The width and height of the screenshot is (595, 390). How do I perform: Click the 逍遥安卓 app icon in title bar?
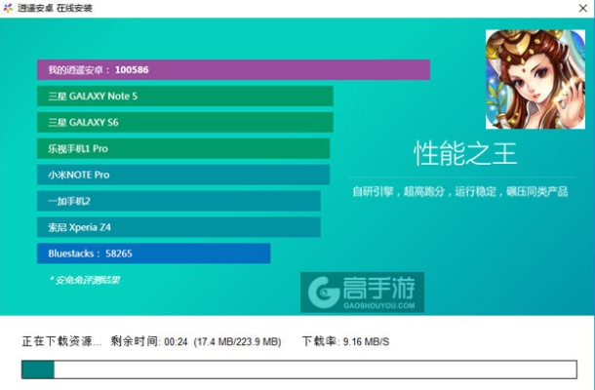[x=8, y=8]
